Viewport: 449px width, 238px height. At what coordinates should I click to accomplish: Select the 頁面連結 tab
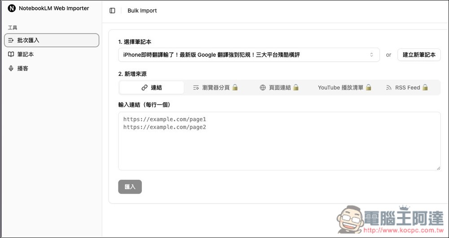pyautogui.click(x=279, y=88)
